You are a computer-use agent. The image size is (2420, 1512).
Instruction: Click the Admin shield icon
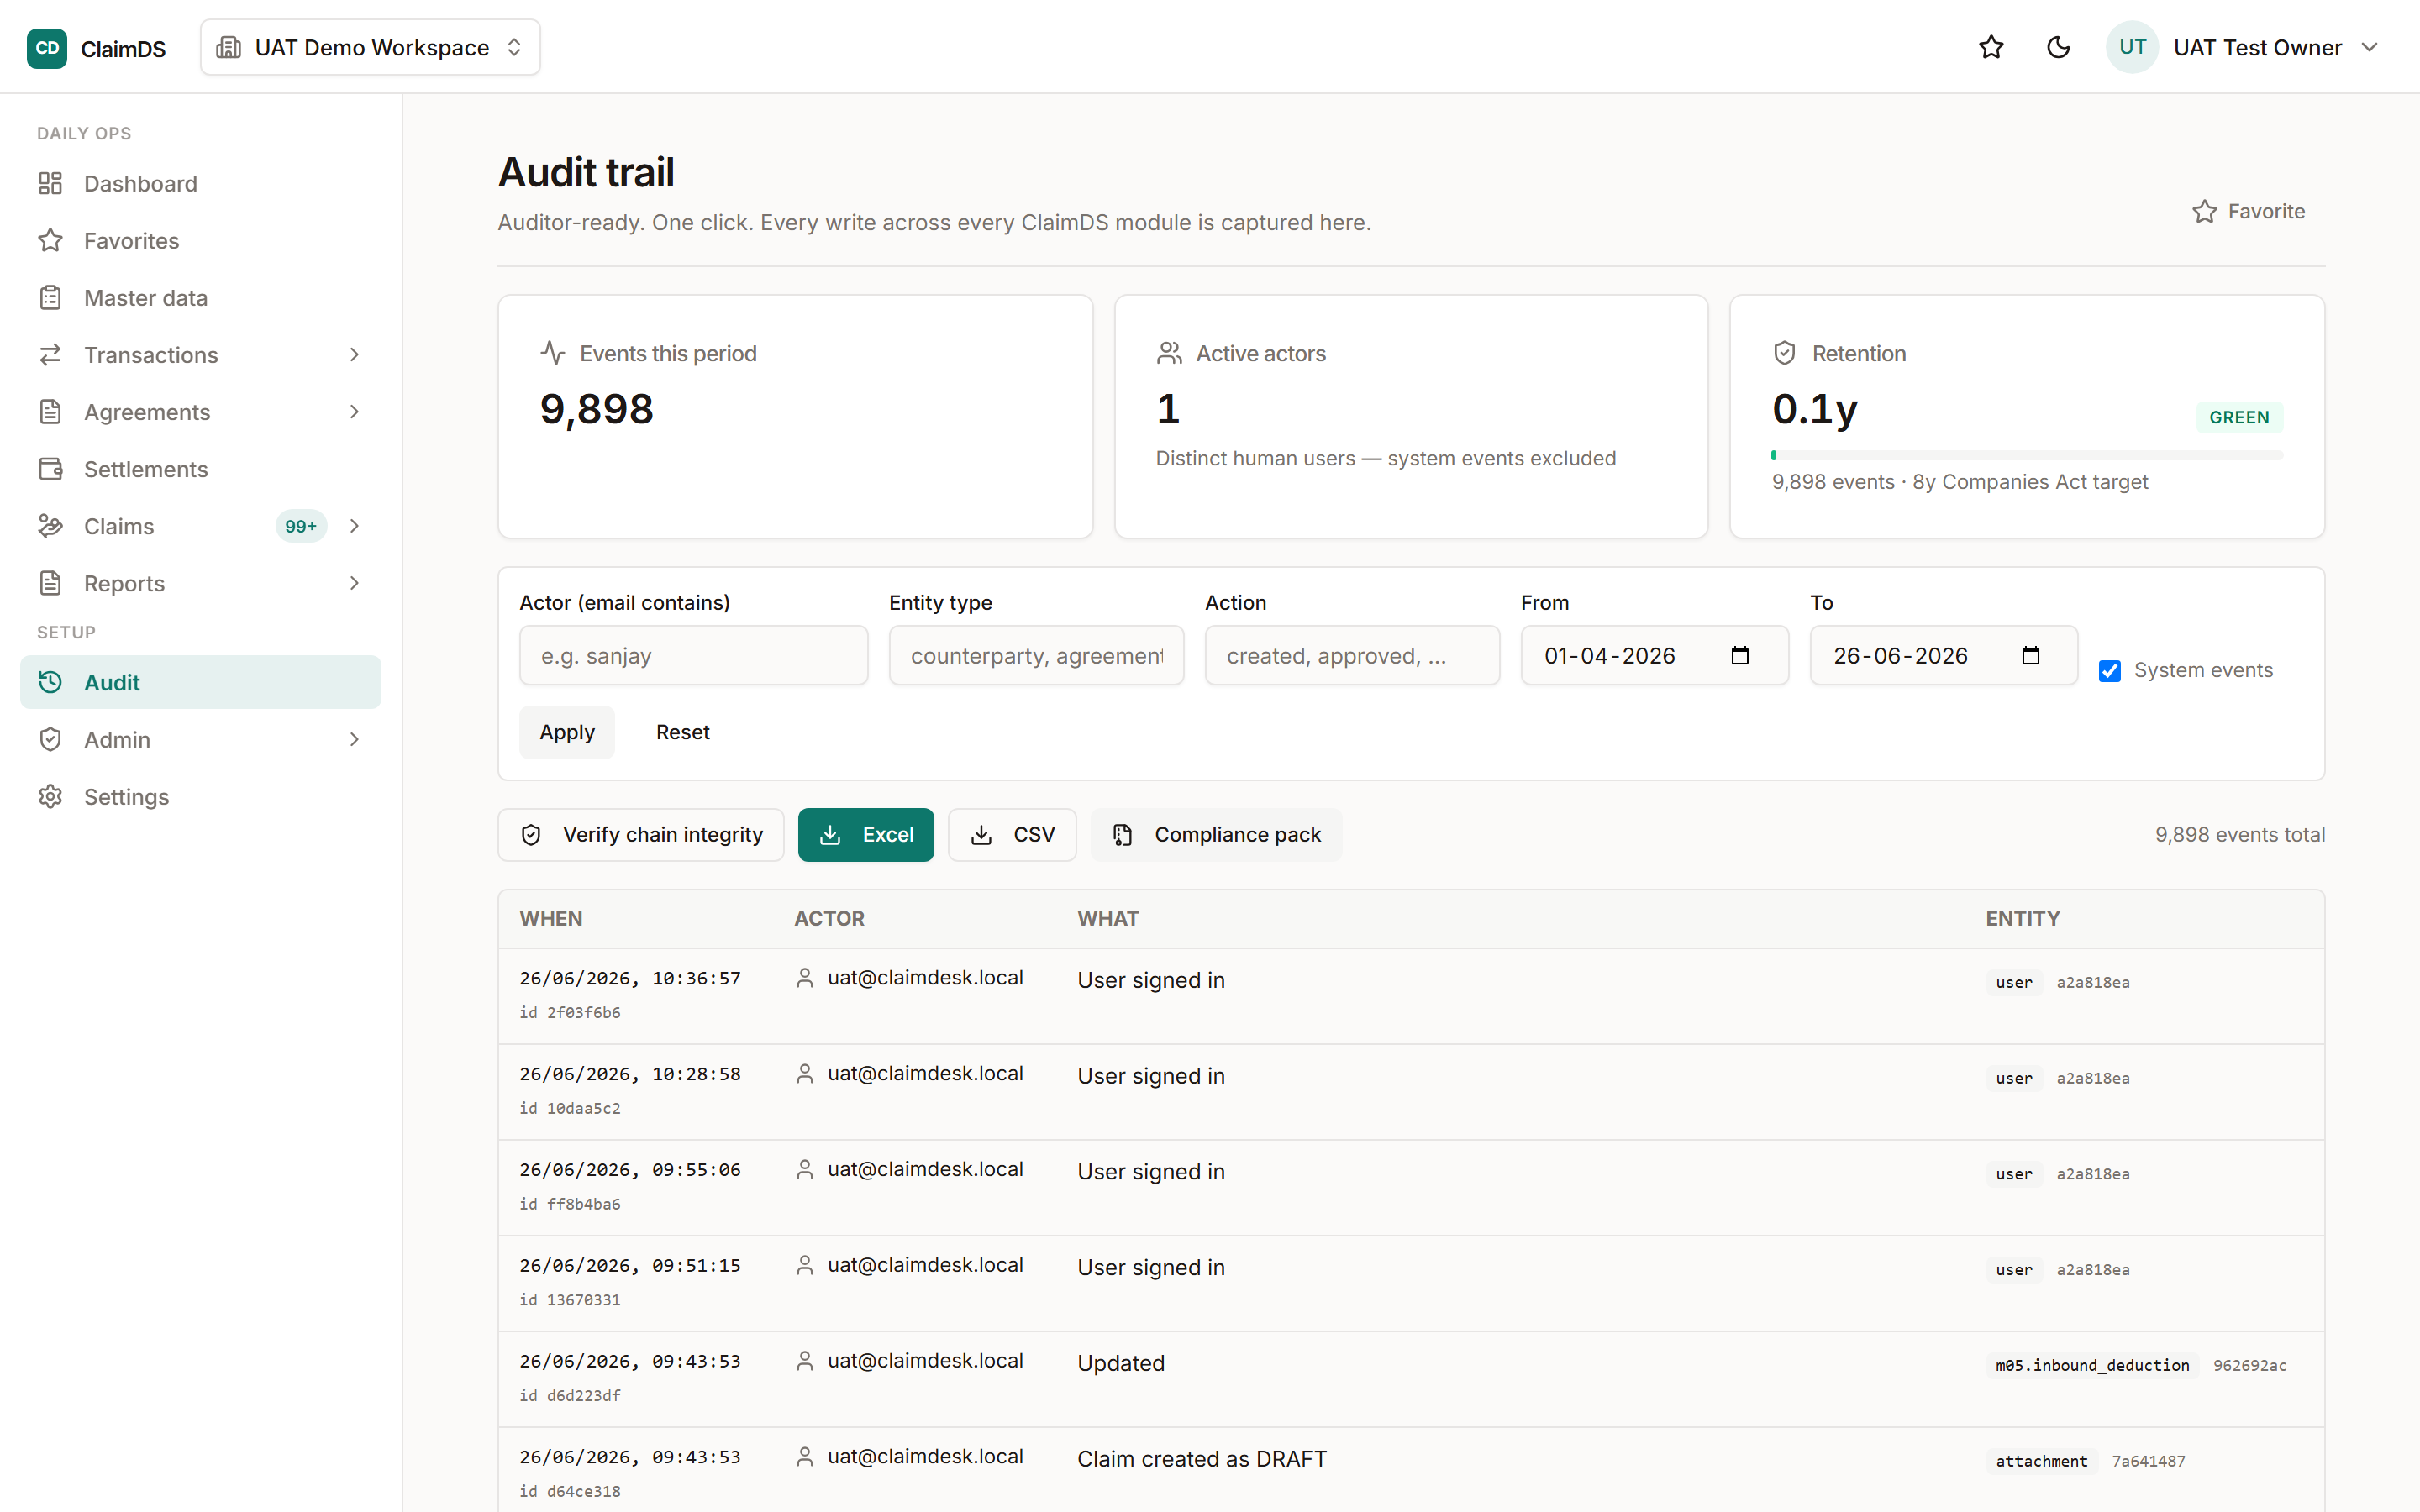[51, 739]
